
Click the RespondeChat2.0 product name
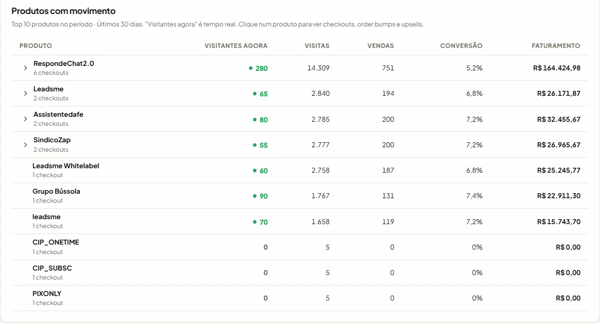[x=63, y=63]
